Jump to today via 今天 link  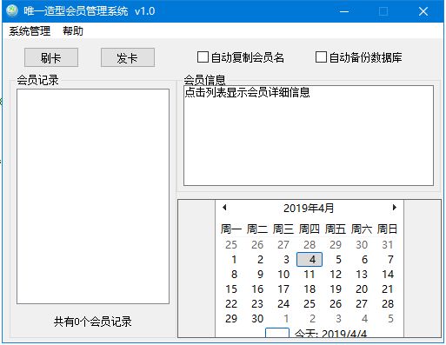330,334
